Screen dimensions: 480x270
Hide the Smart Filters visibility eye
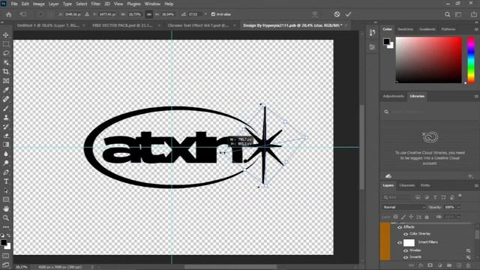400,243
